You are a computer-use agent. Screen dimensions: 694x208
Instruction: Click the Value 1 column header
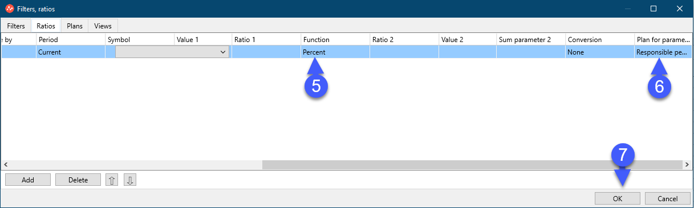(x=209, y=40)
